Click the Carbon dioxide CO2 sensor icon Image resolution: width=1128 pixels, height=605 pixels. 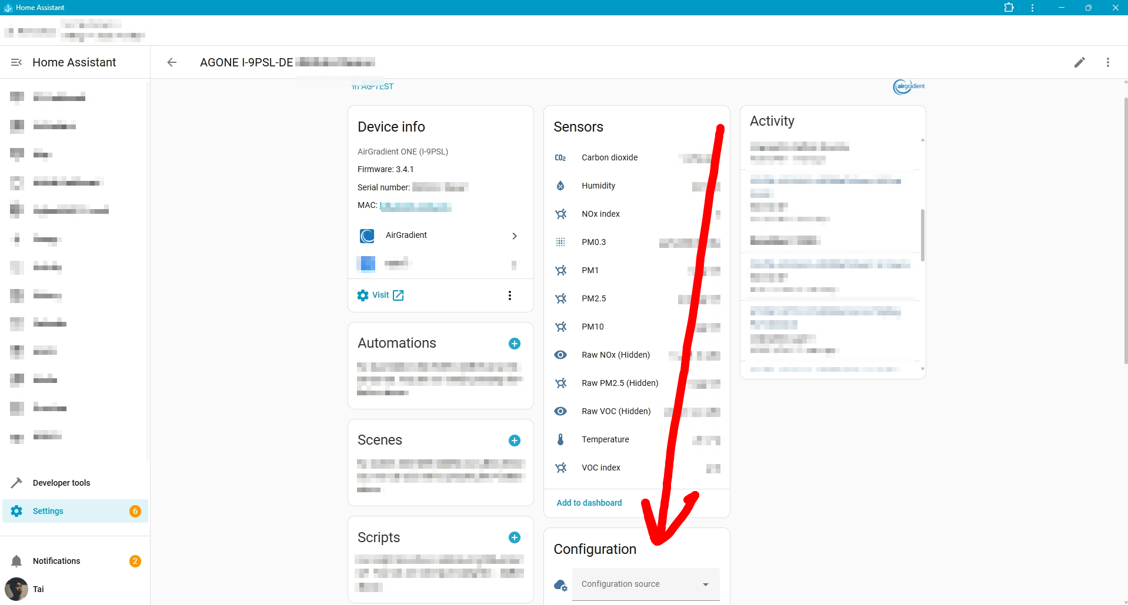560,158
